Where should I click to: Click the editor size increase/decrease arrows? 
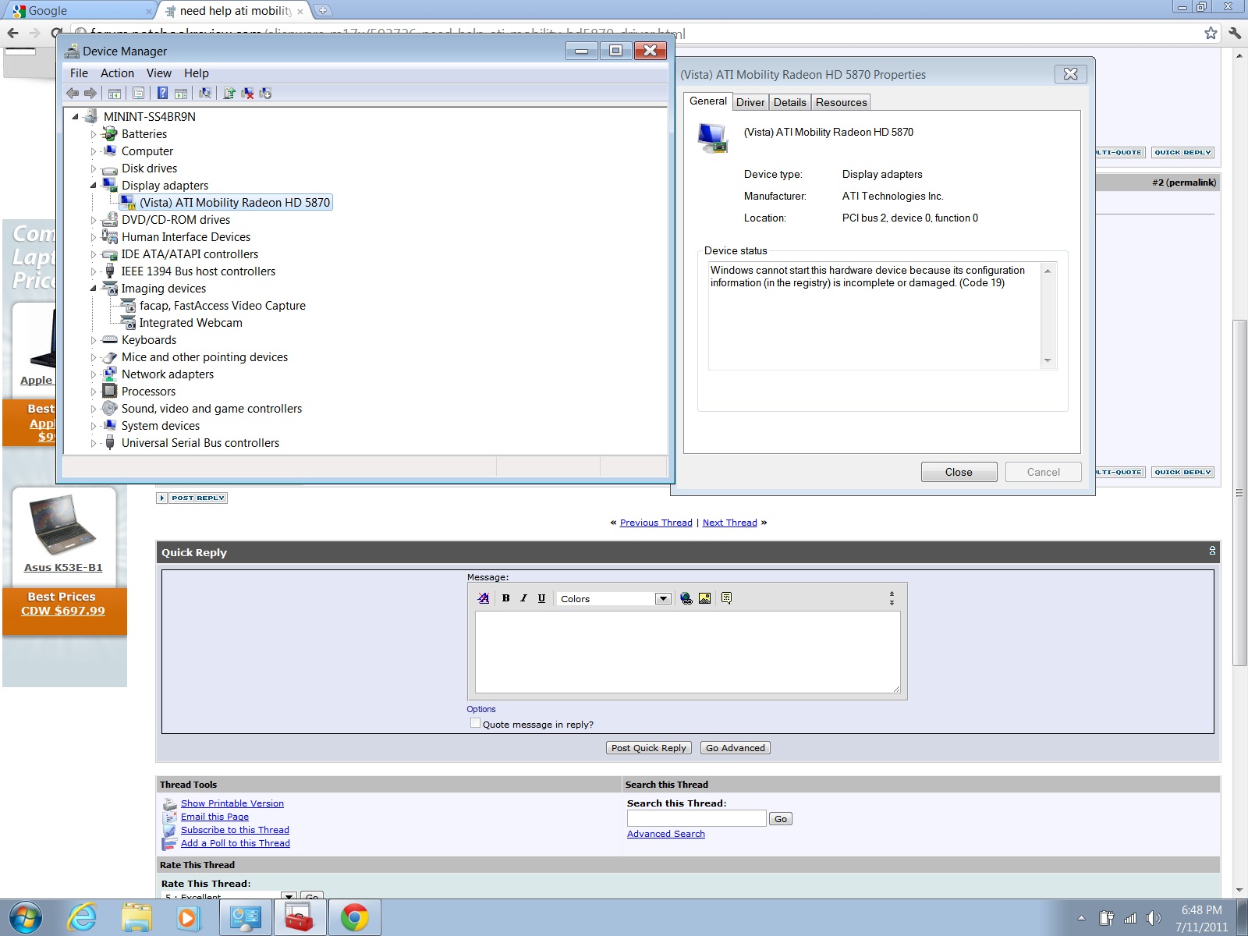pos(892,598)
